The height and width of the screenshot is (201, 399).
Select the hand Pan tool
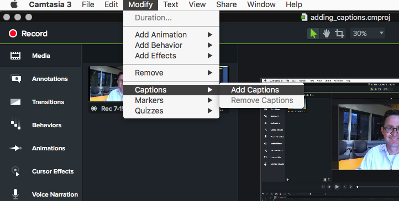click(327, 34)
